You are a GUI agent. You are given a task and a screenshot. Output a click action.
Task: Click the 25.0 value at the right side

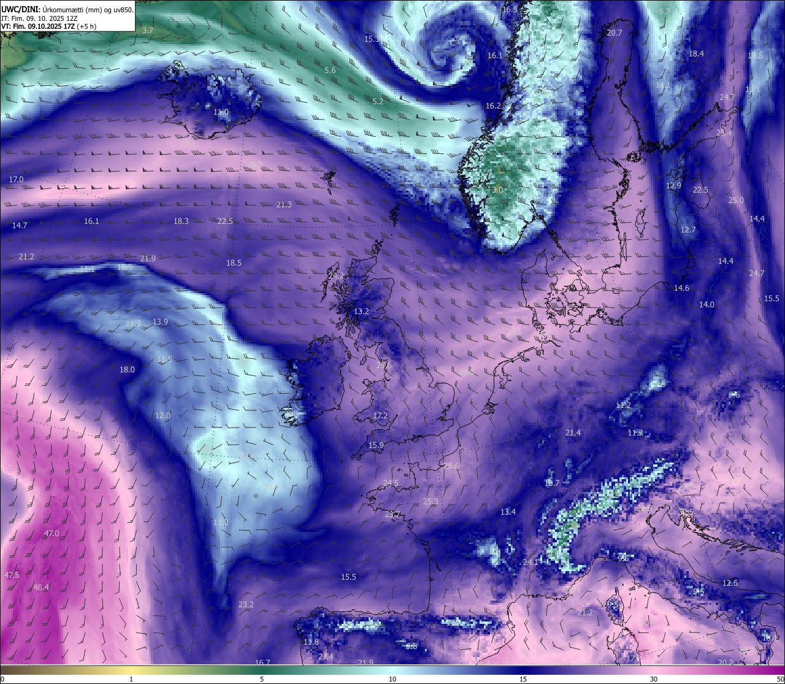pos(736,200)
